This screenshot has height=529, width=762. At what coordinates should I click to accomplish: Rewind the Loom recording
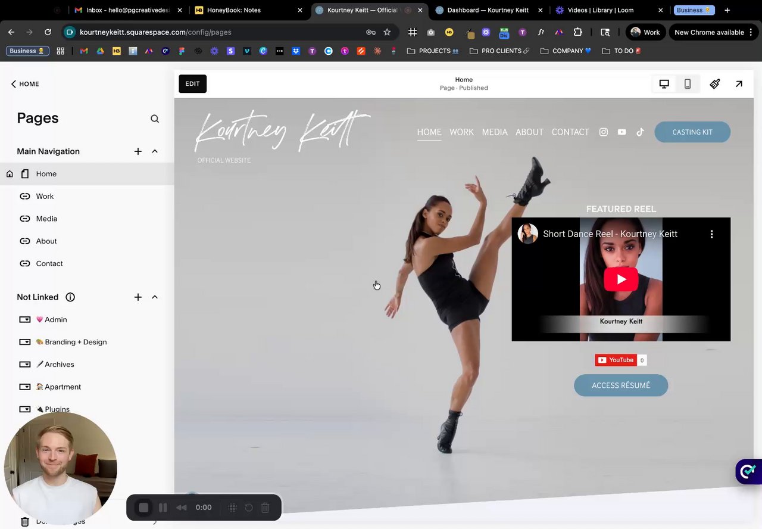pos(182,508)
